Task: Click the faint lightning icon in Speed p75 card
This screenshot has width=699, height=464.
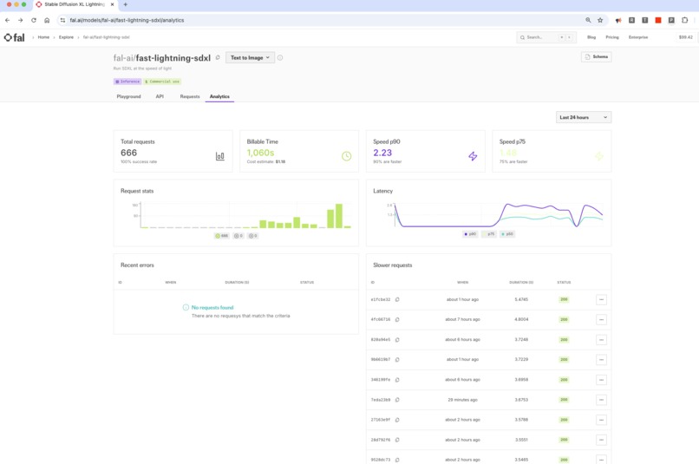Action: [x=598, y=156]
